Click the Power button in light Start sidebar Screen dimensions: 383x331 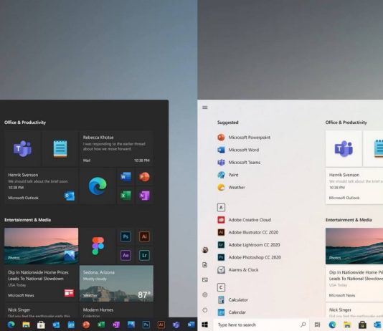pos(205,310)
